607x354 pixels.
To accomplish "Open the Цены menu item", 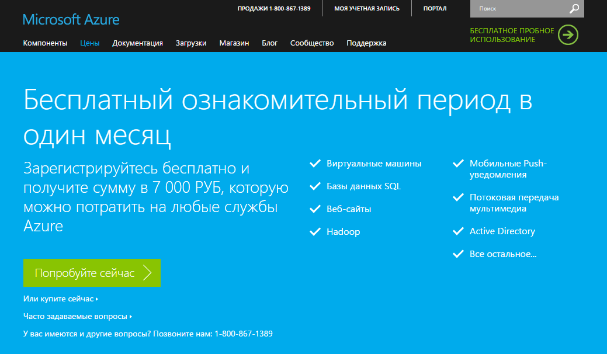I will (90, 43).
